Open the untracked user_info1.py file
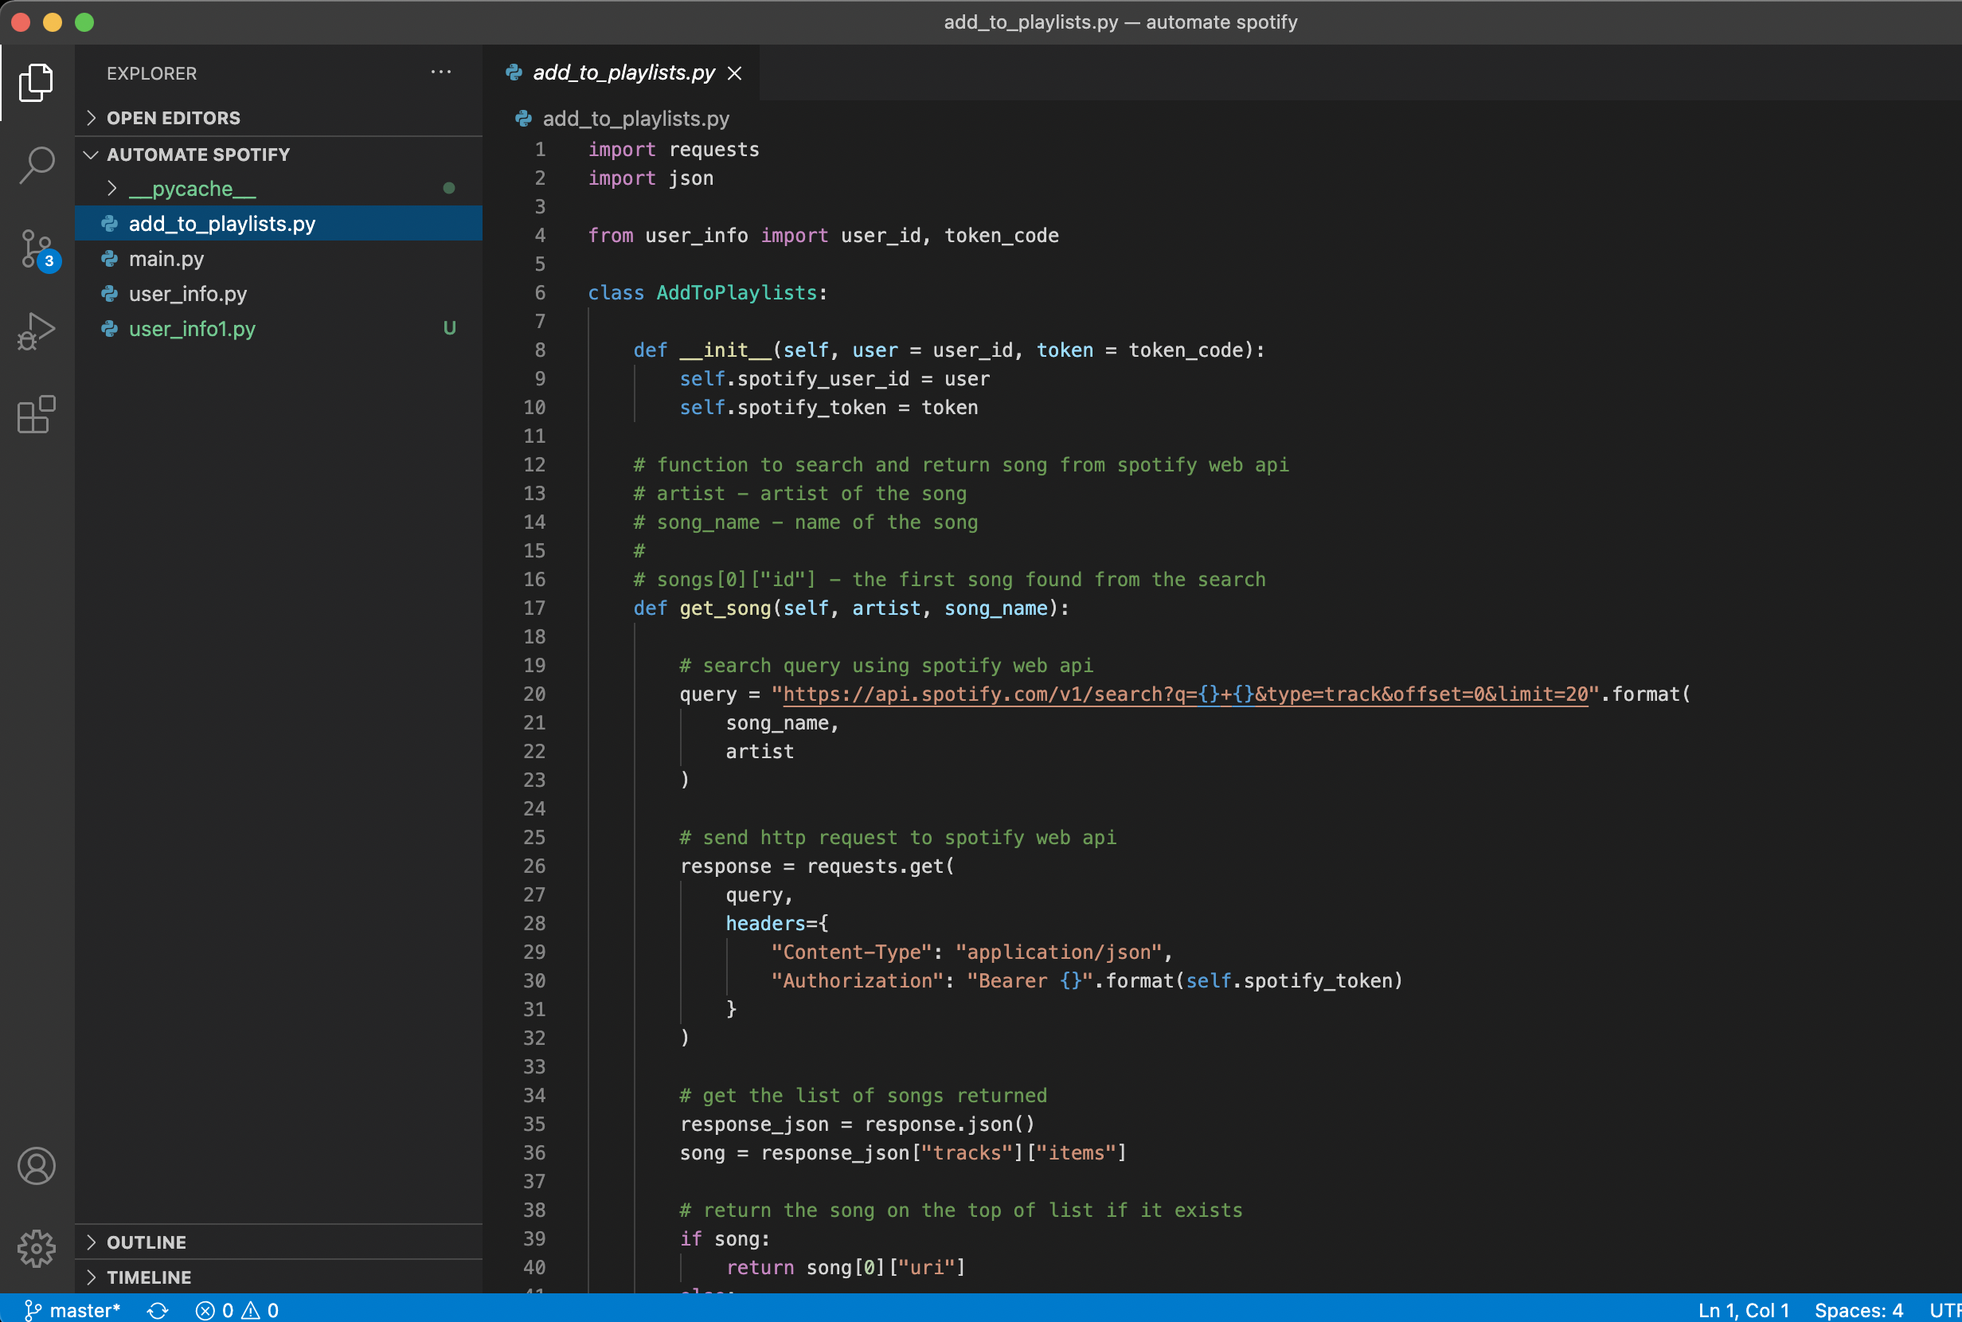The height and width of the screenshot is (1322, 1962). click(x=279, y=329)
